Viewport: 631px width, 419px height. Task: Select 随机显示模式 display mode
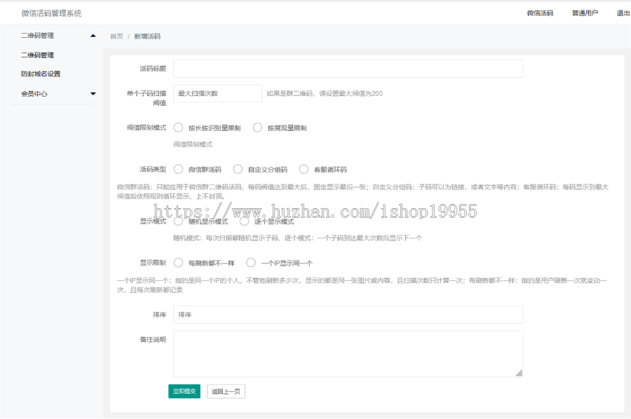tap(179, 221)
